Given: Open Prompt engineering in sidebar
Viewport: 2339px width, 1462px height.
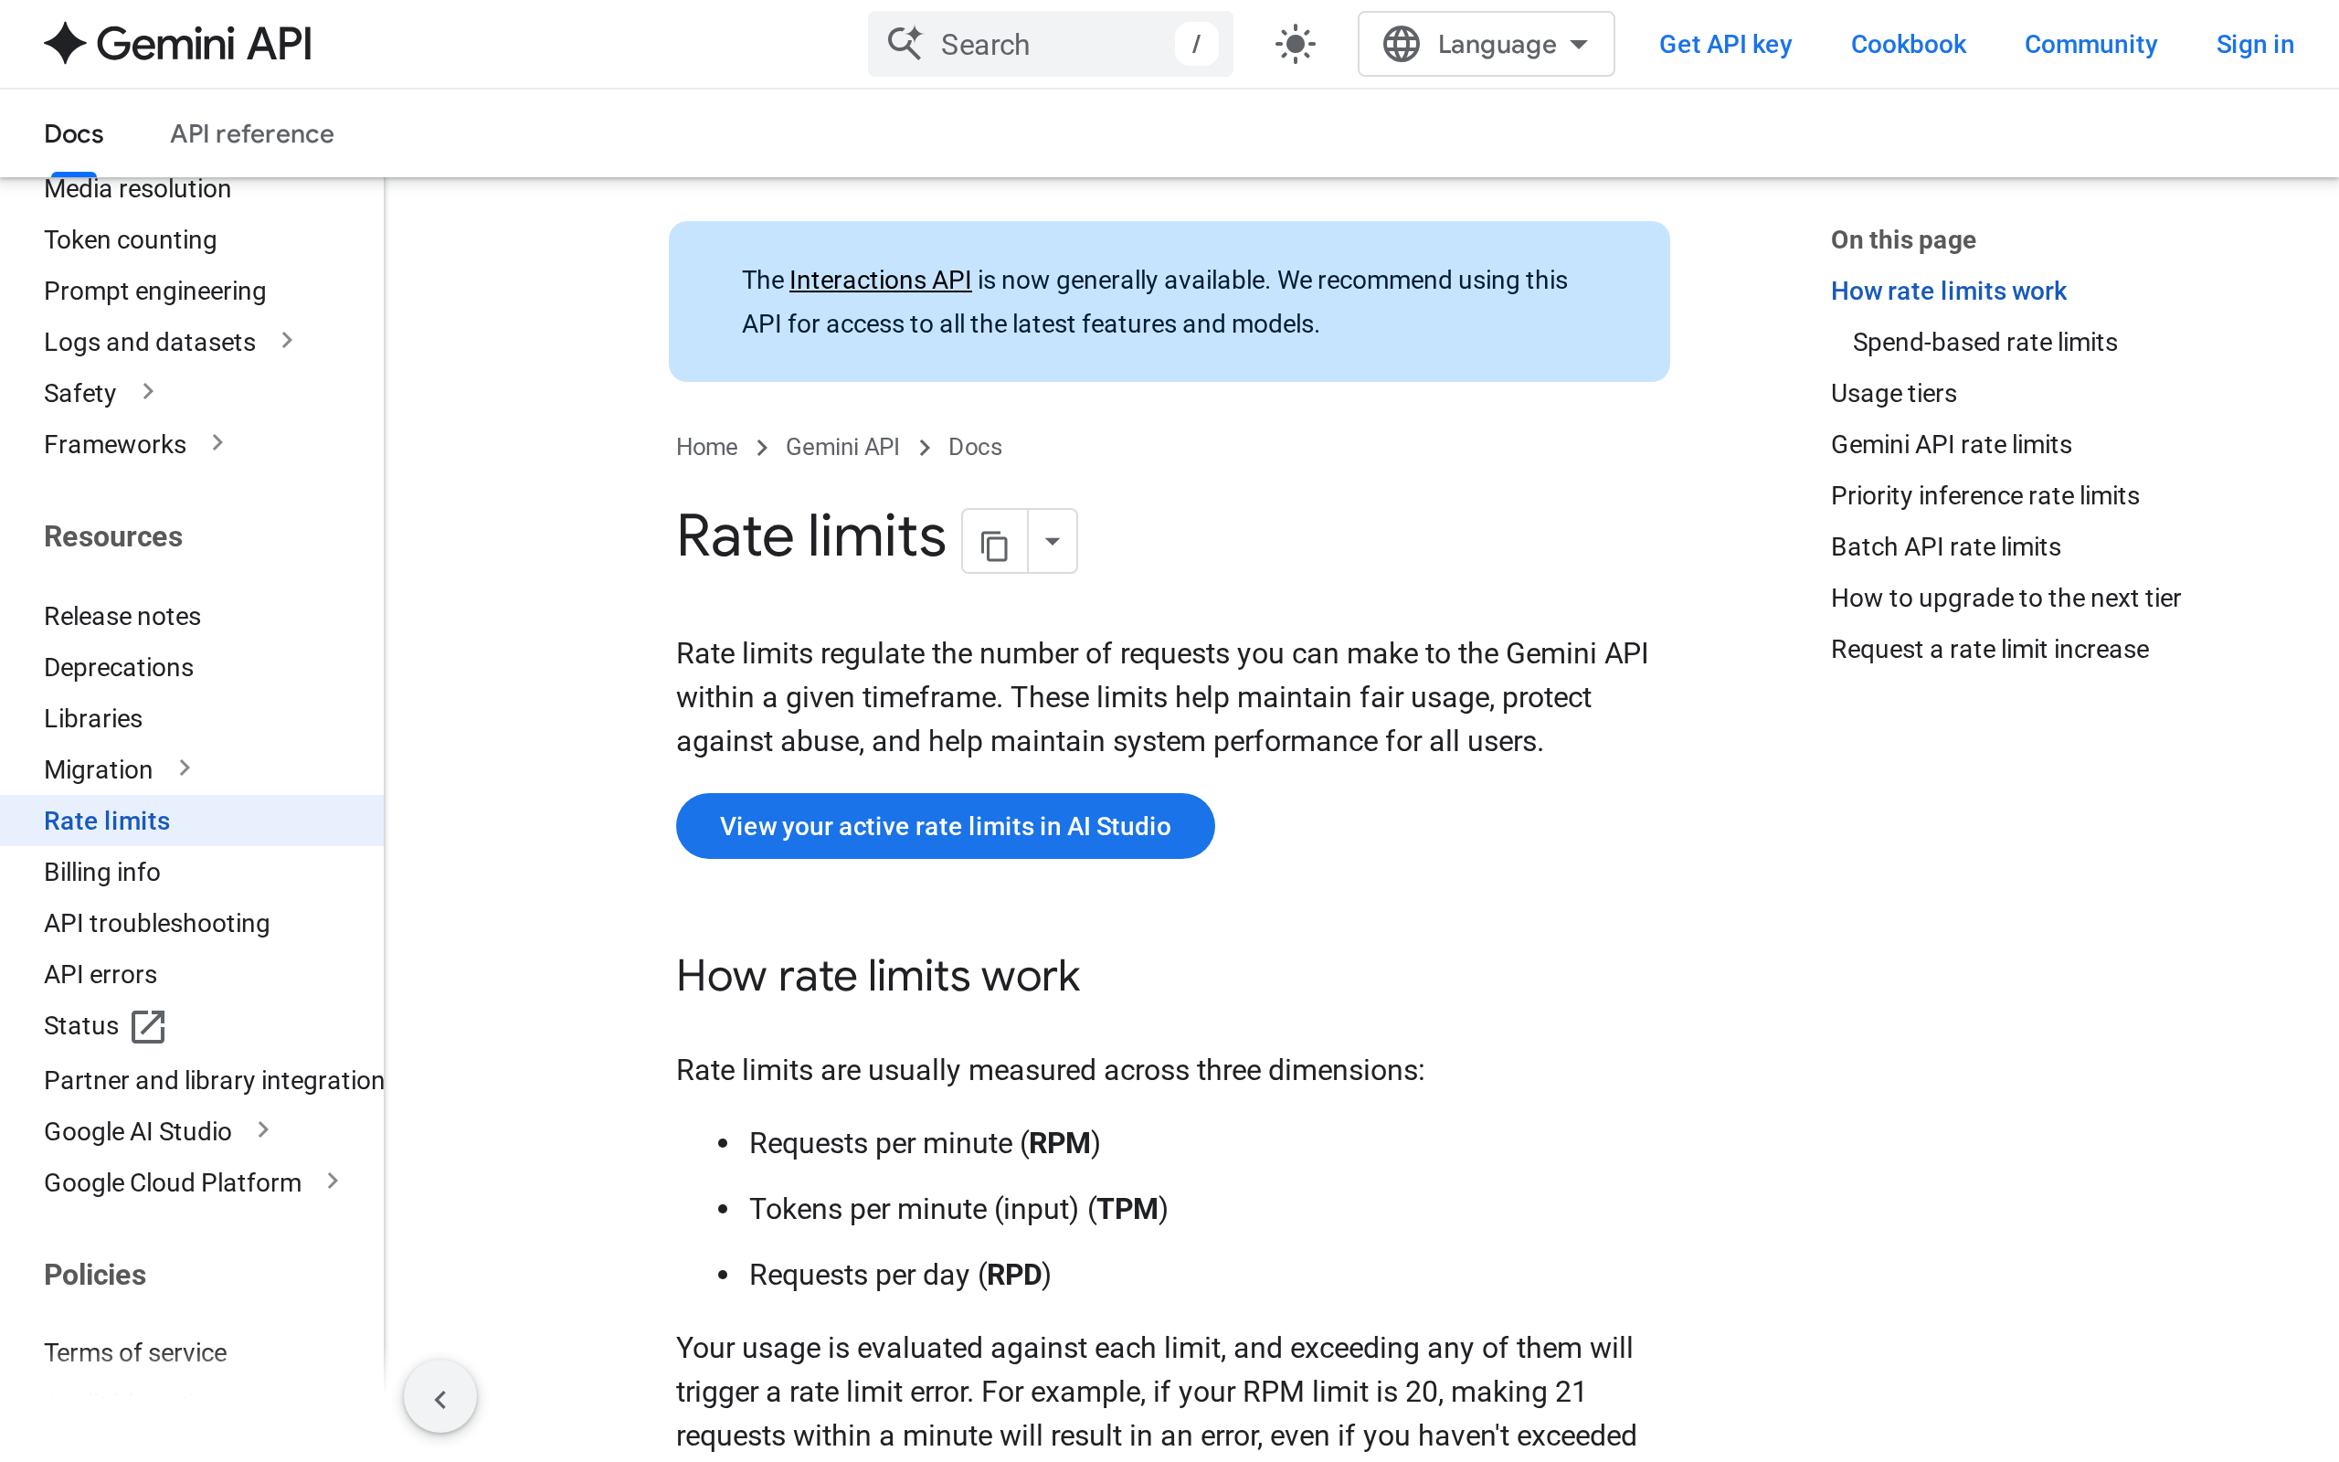Looking at the screenshot, I should 154,291.
